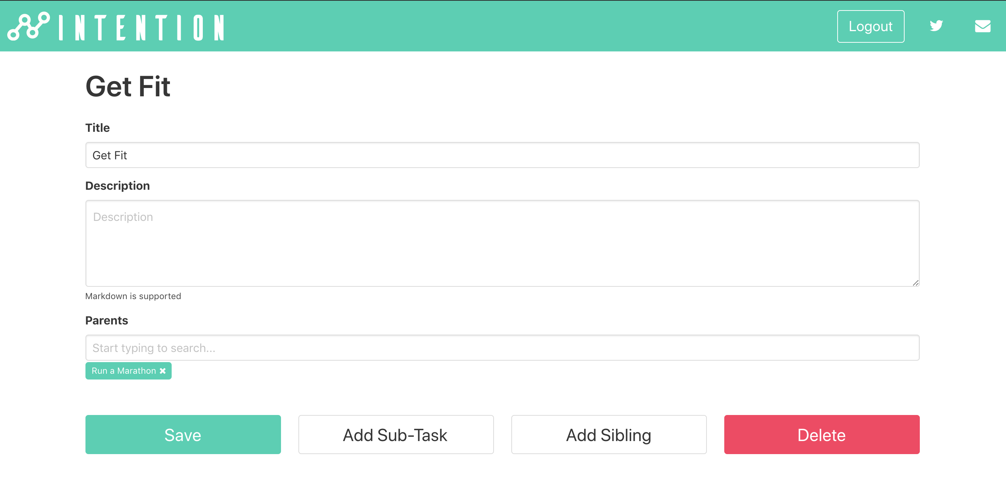Click the Description field label
Image resolution: width=1006 pixels, height=478 pixels.
117,185
